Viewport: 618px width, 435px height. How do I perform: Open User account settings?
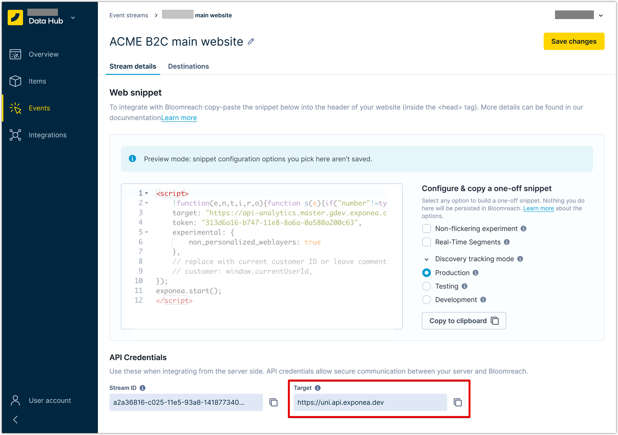50,400
